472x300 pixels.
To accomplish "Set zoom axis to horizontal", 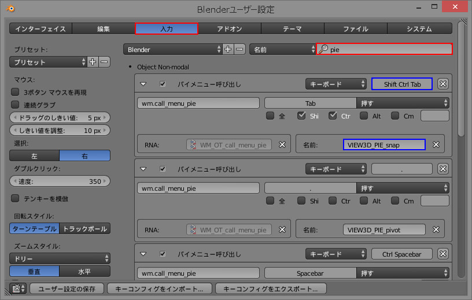I will click(85, 272).
